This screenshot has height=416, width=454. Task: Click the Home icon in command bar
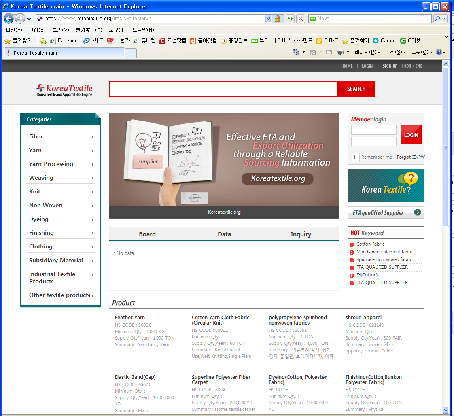296,52
